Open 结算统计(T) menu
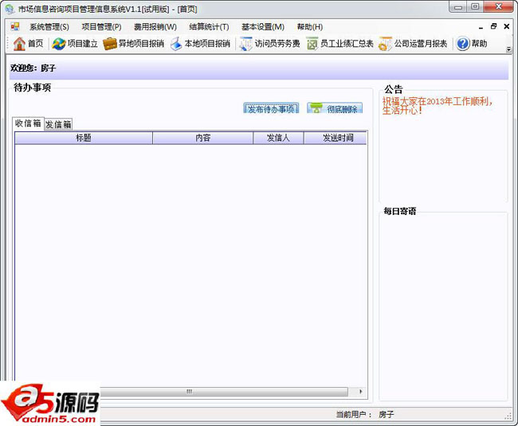Screen dimensions: 518x426 (209, 27)
